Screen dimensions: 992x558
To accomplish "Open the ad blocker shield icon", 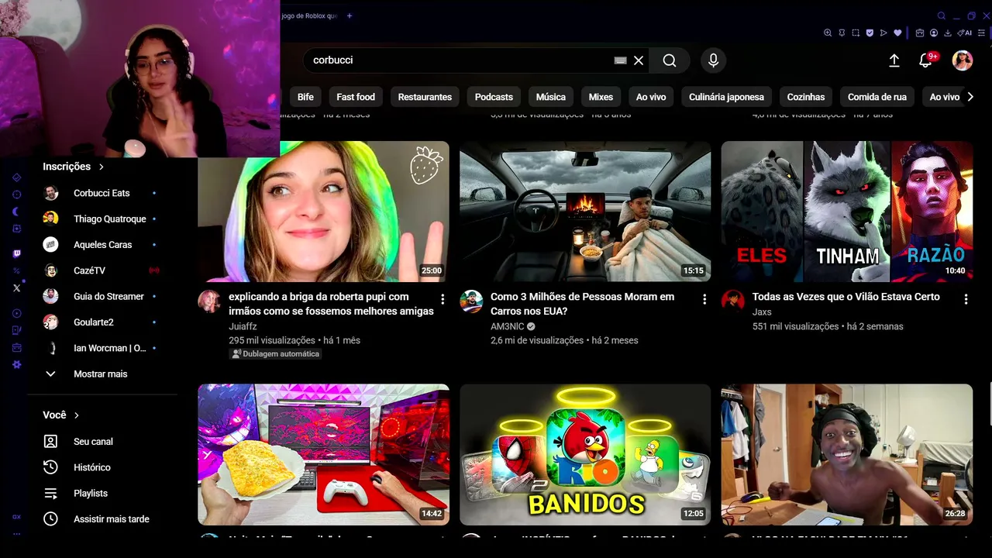I will [x=870, y=33].
